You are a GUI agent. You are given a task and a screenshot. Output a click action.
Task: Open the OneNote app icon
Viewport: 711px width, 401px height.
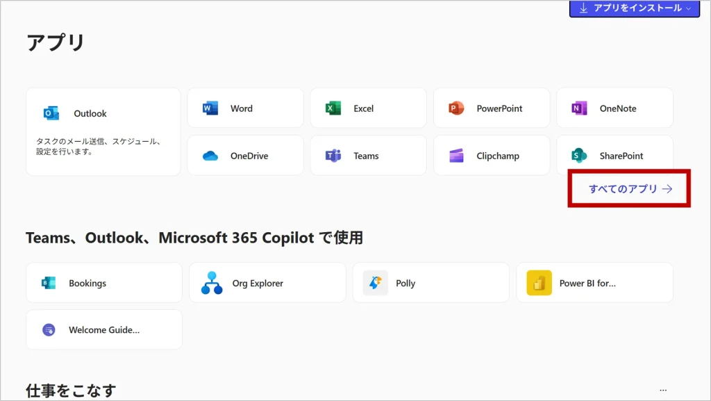tap(579, 108)
